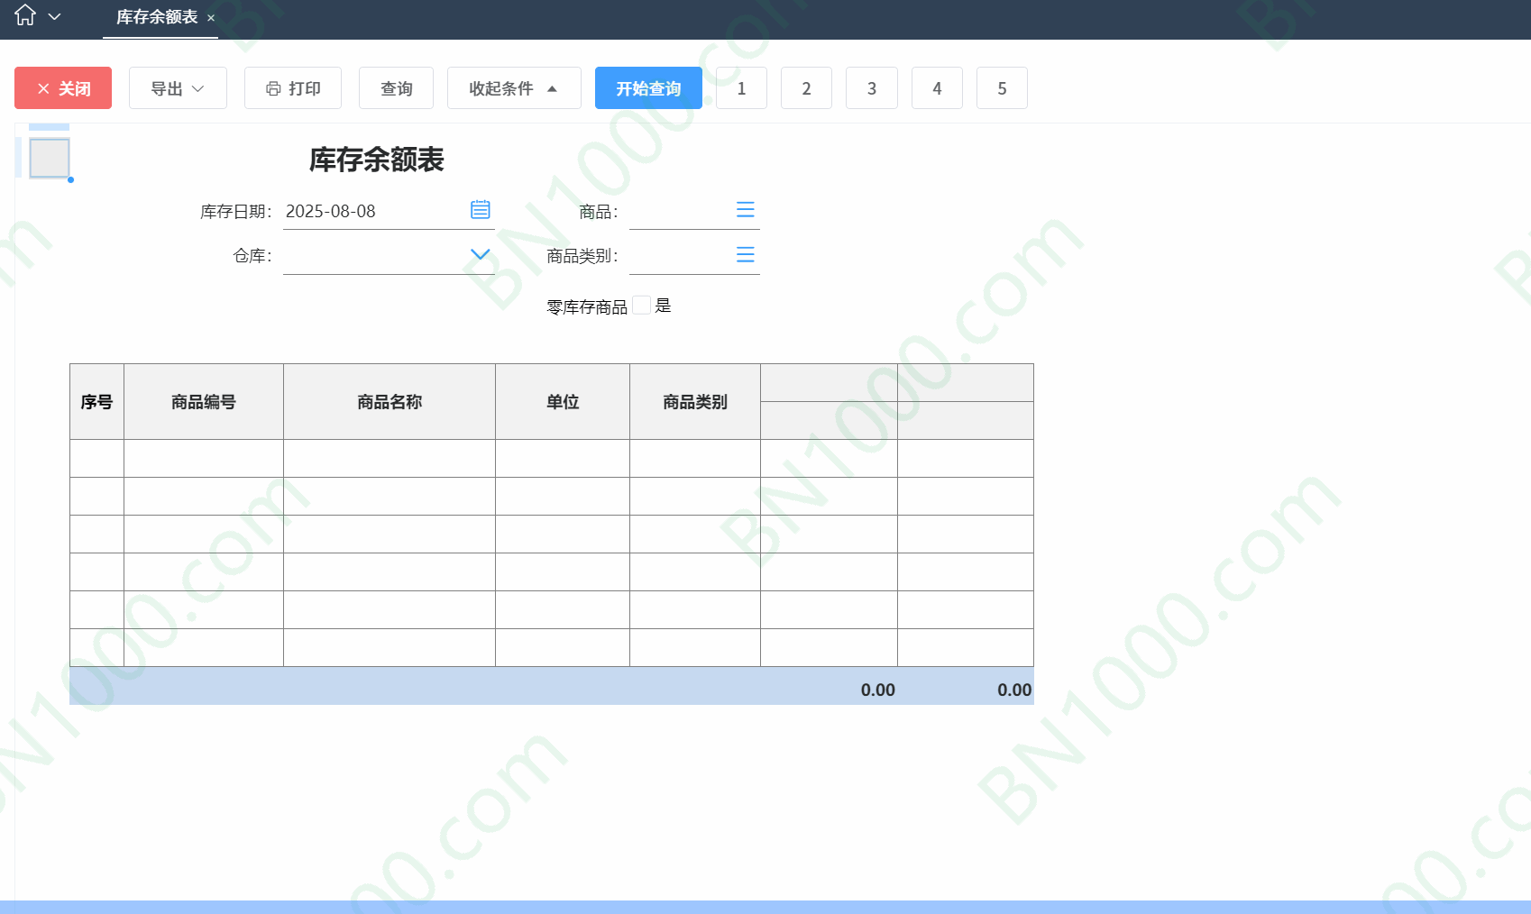Screen dimensions: 1531x914
Task: Click the numbered button 1
Action: click(x=741, y=88)
